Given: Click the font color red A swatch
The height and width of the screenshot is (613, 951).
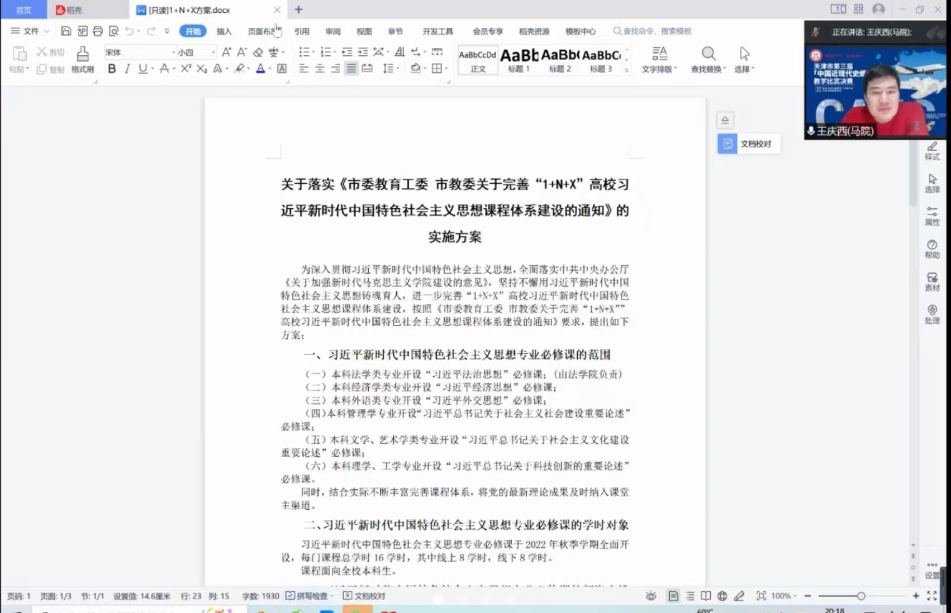Looking at the screenshot, I should [260, 69].
